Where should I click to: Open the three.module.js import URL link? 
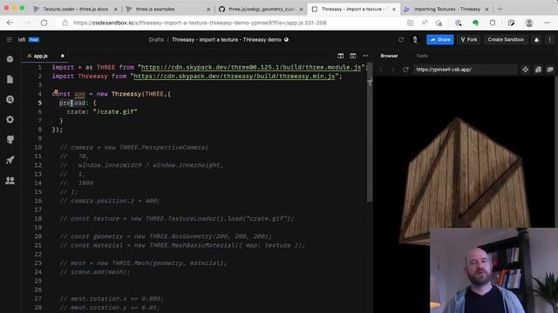coord(251,67)
